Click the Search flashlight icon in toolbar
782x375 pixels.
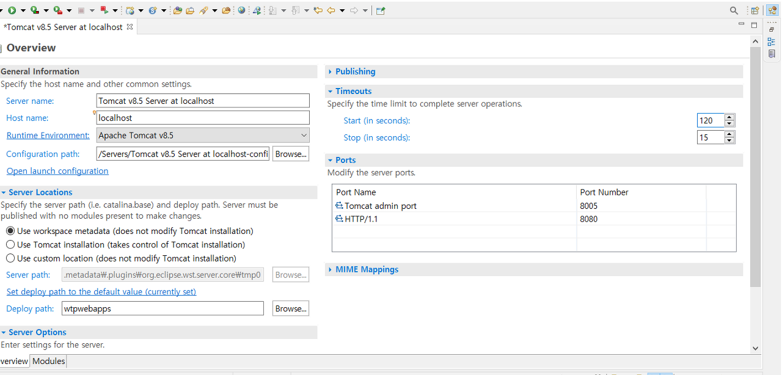pyautogui.click(x=203, y=10)
